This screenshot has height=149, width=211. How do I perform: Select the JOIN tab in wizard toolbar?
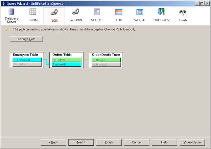click(x=54, y=16)
